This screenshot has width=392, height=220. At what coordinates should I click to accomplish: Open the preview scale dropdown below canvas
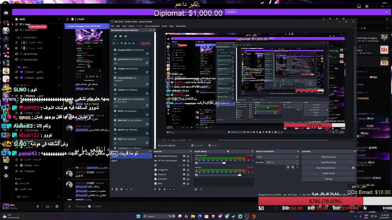[x=190, y=141]
